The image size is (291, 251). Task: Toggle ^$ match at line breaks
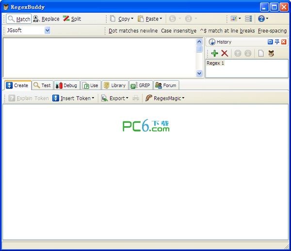(x=227, y=31)
